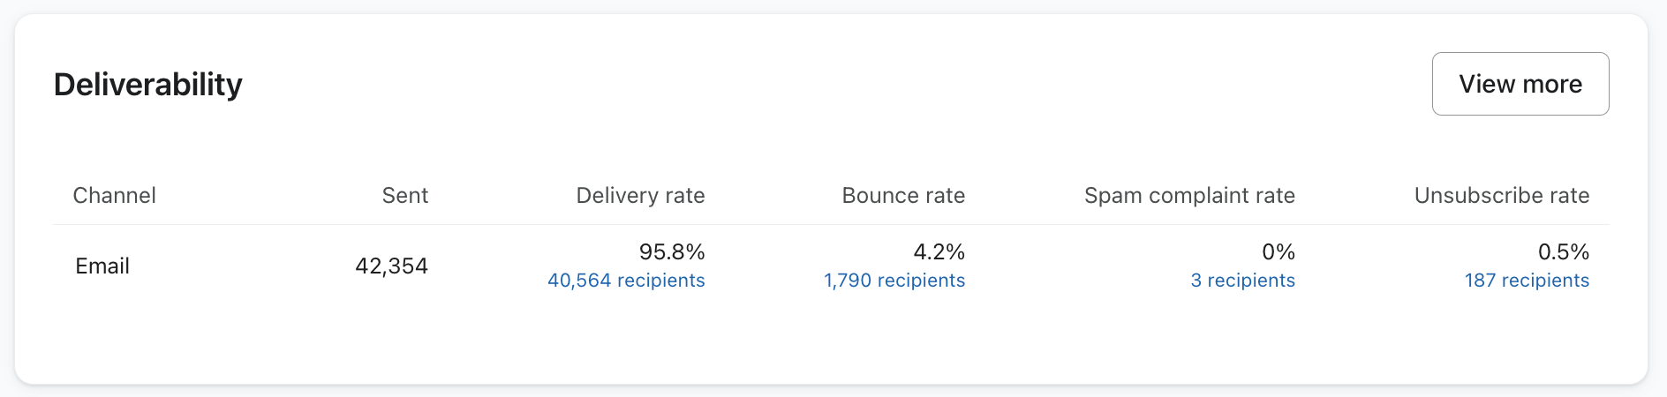Click the Delivery rate column header
Viewport: 1667px width, 397px height.
[x=640, y=195]
